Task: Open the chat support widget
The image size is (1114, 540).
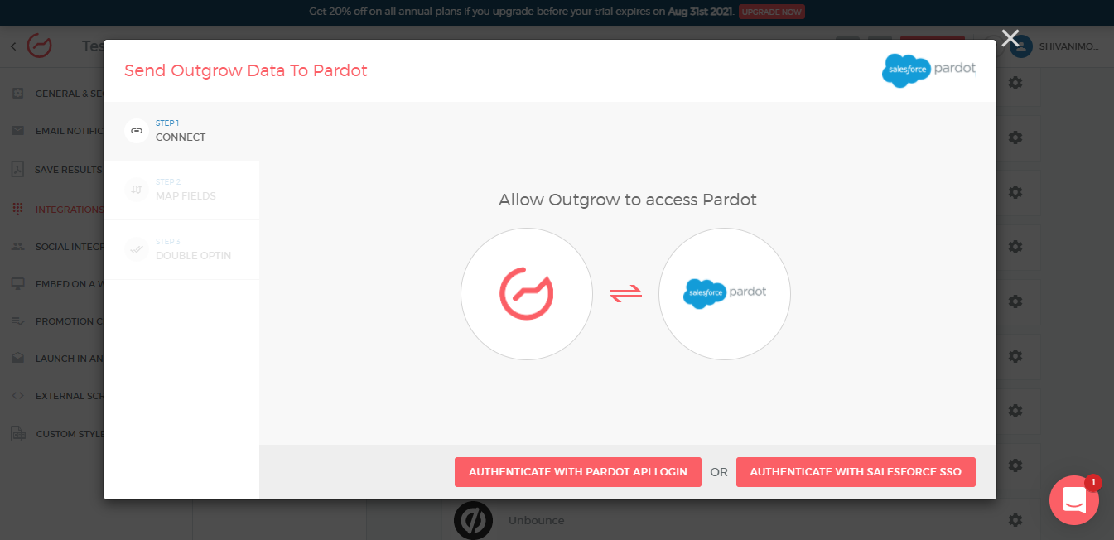Action: click(x=1073, y=499)
